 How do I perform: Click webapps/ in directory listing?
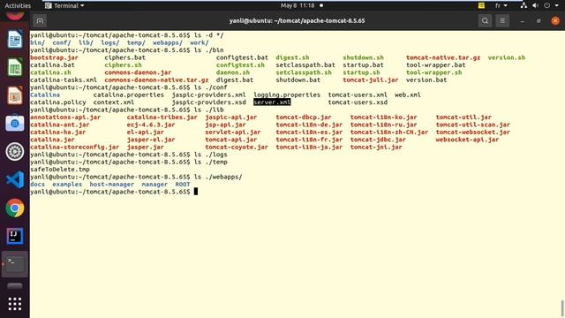pyautogui.click(x=168, y=43)
